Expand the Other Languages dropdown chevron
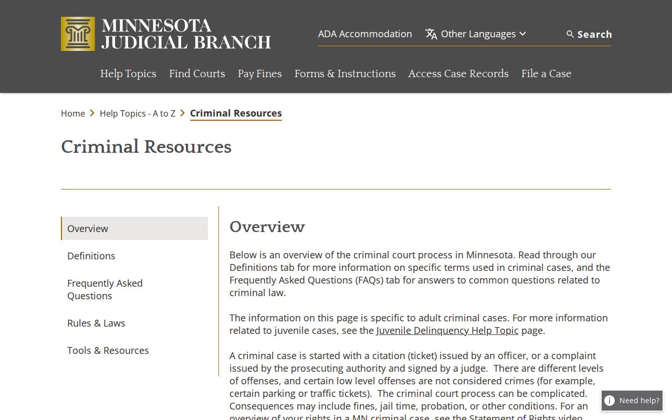The height and width of the screenshot is (420, 672). pyautogui.click(x=522, y=34)
